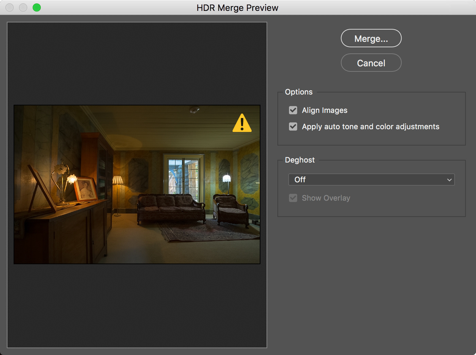Viewport: 476px width, 355px height.
Task: Click the HDR Merge Preview window title
Action: click(x=237, y=8)
